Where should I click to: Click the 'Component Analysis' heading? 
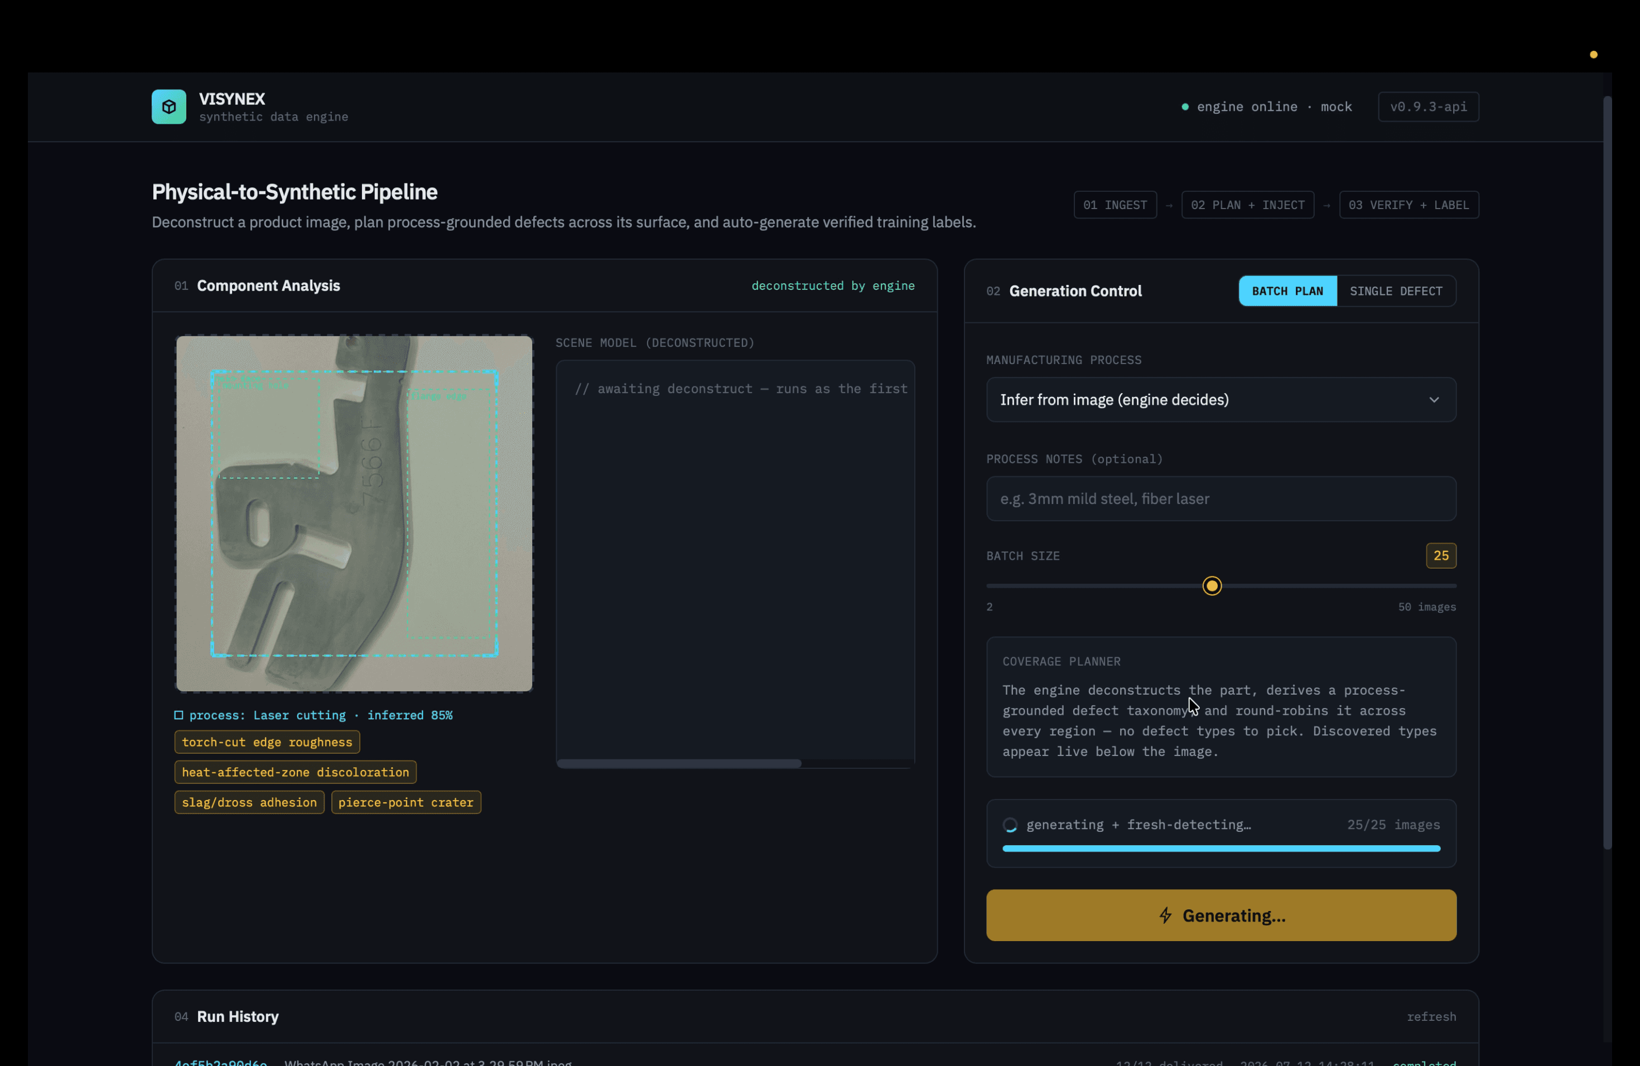(268, 286)
